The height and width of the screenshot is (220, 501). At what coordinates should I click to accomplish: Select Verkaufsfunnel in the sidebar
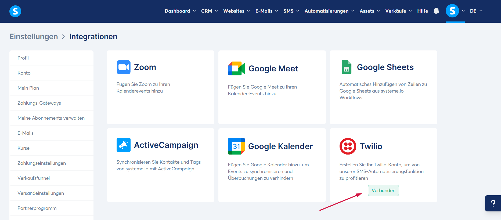pyautogui.click(x=51, y=178)
